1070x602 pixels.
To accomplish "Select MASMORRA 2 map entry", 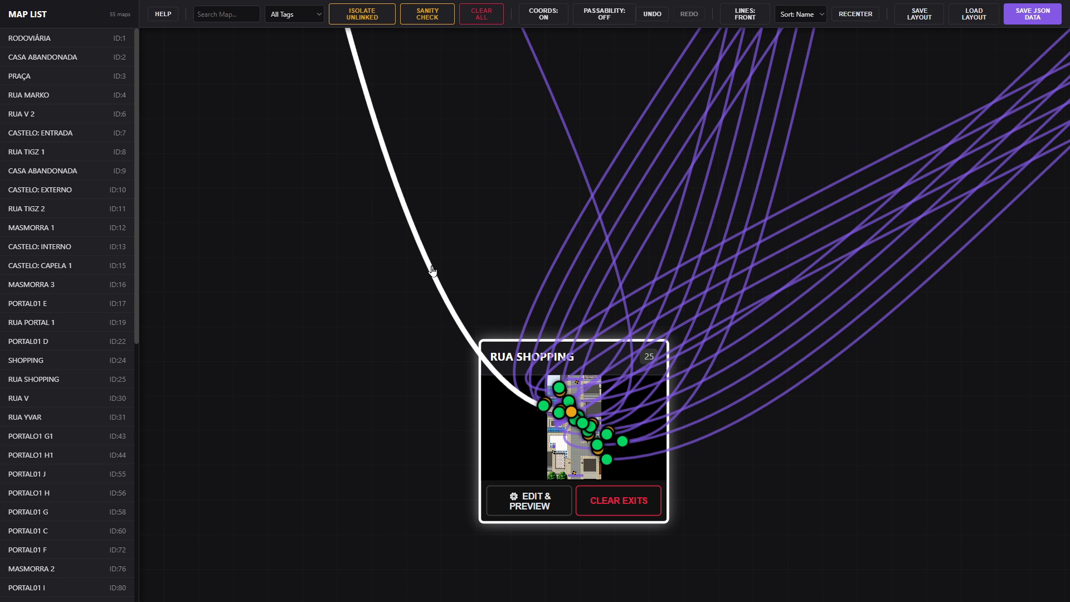I will [67, 569].
